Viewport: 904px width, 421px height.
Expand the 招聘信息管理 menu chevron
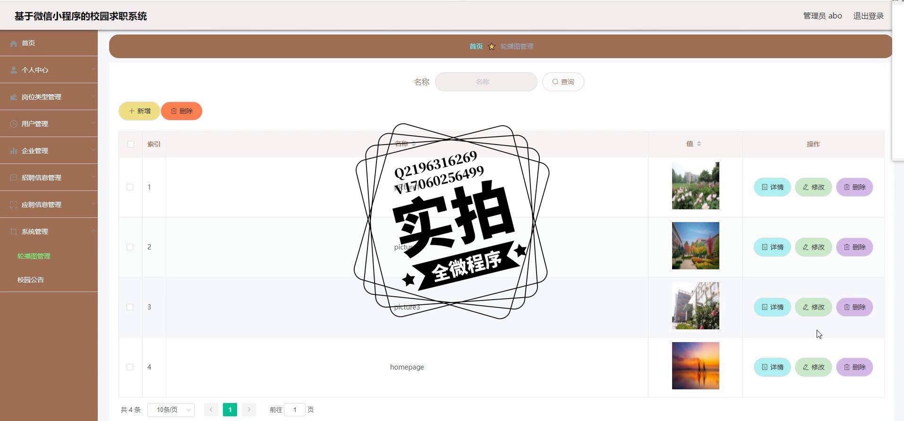(x=93, y=177)
